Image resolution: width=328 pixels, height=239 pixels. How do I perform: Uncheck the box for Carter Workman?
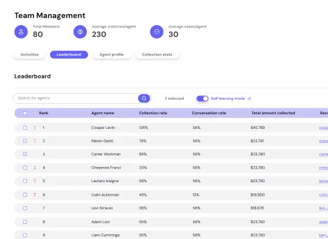pyautogui.click(x=25, y=154)
